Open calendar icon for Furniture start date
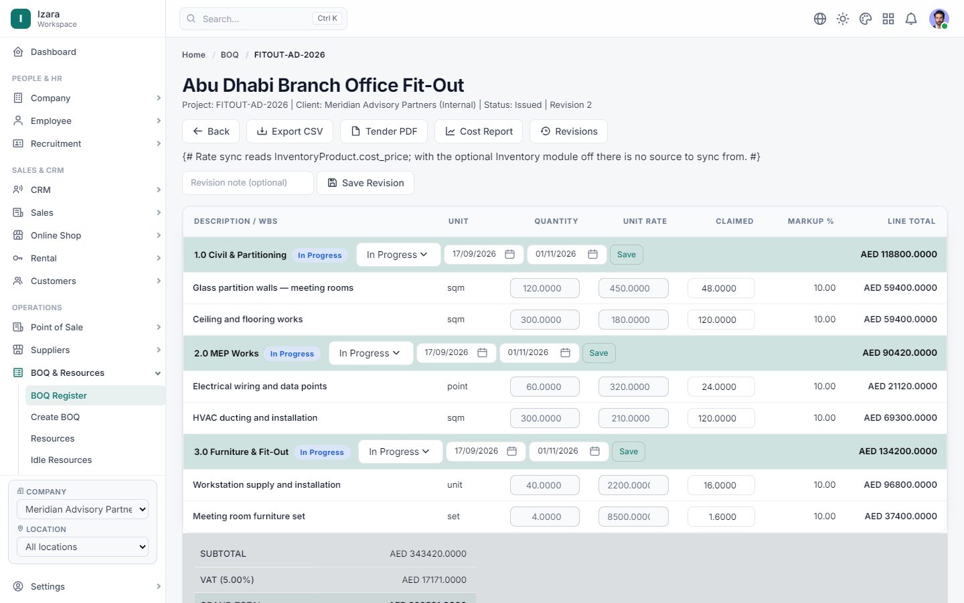This screenshot has height=603, width=964. tap(511, 452)
